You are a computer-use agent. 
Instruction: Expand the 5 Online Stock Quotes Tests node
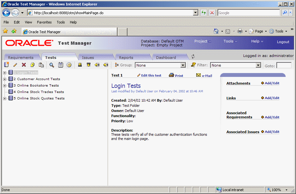[5, 98]
